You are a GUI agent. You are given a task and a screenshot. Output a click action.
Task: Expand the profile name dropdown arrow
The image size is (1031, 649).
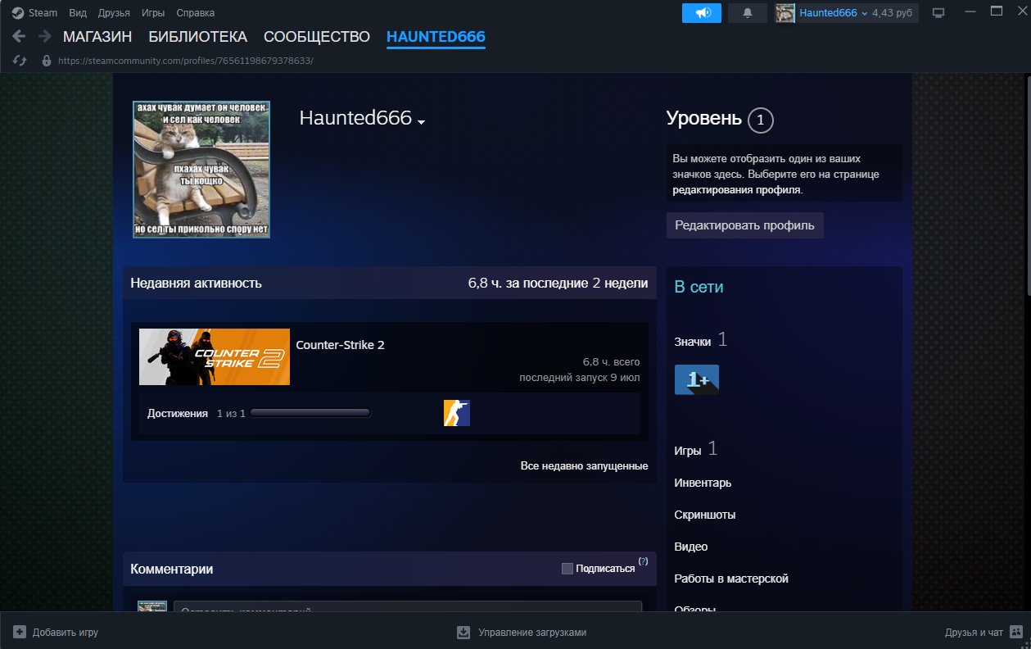(x=421, y=122)
